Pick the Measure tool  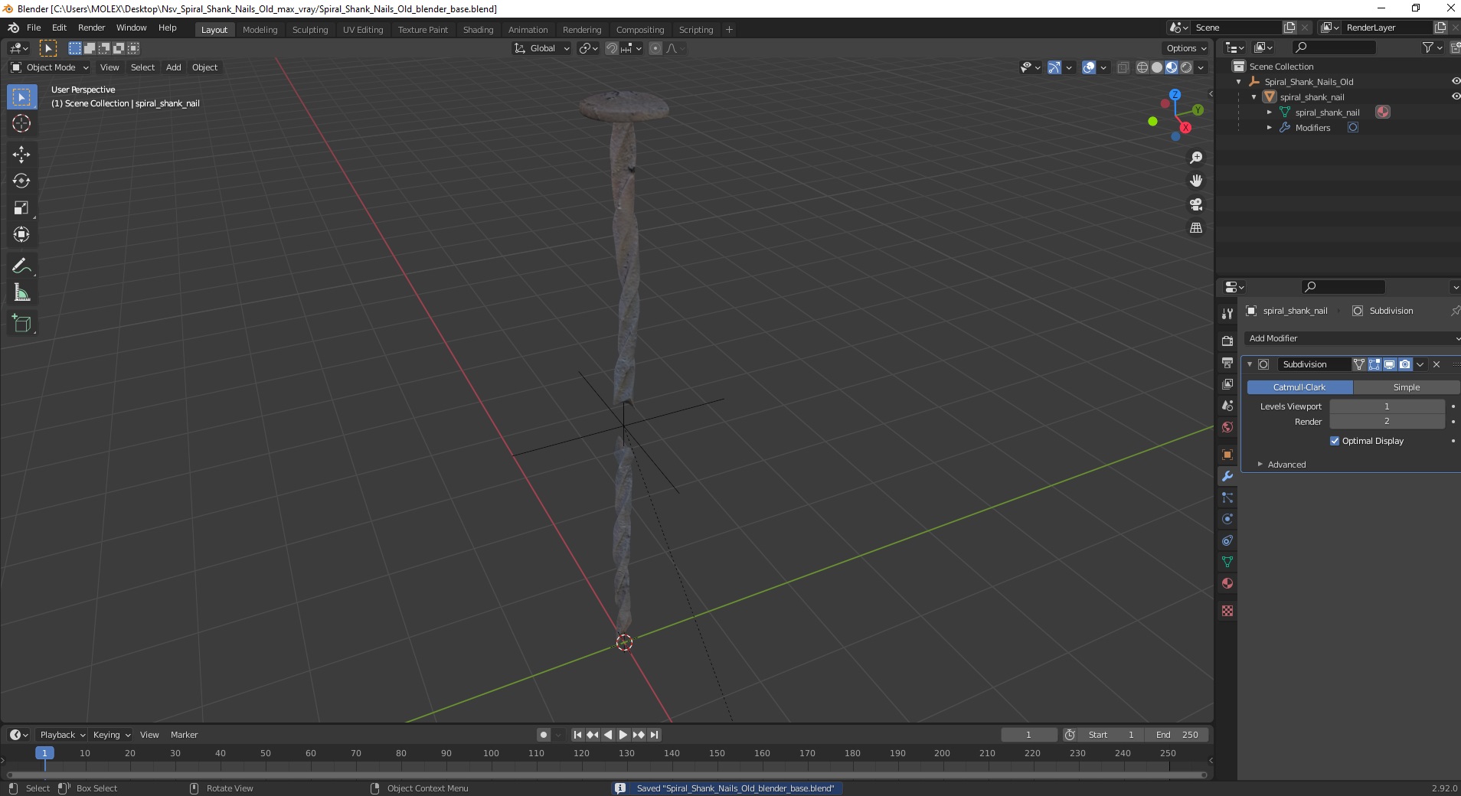point(21,293)
